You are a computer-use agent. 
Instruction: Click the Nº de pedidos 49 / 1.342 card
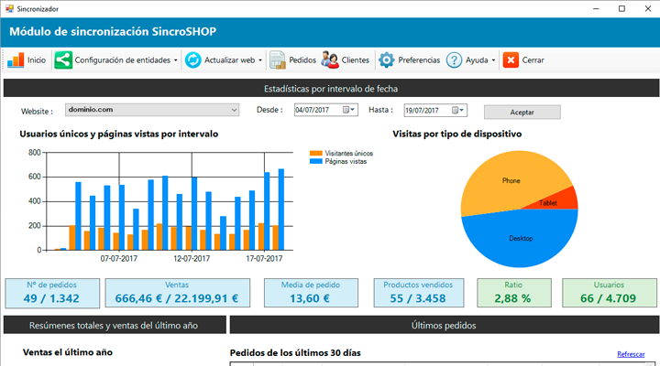pos(52,293)
